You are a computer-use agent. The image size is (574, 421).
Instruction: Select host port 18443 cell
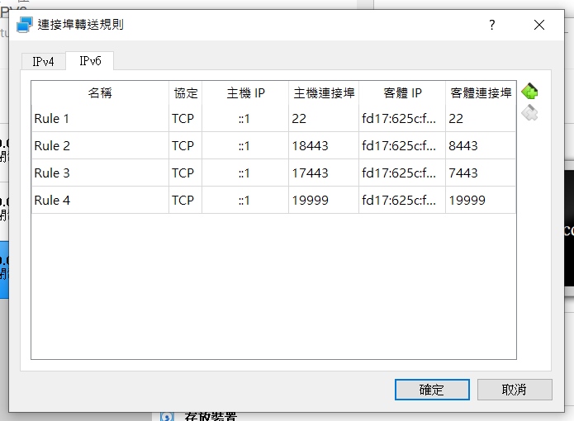click(x=323, y=146)
